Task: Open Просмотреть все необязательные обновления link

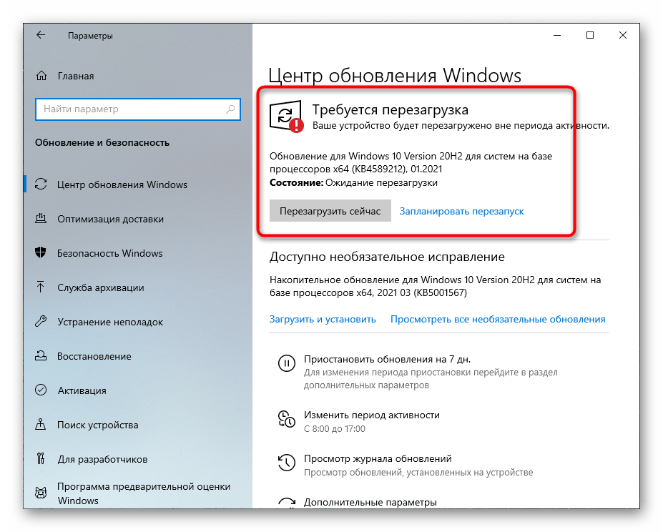Action: (498, 320)
